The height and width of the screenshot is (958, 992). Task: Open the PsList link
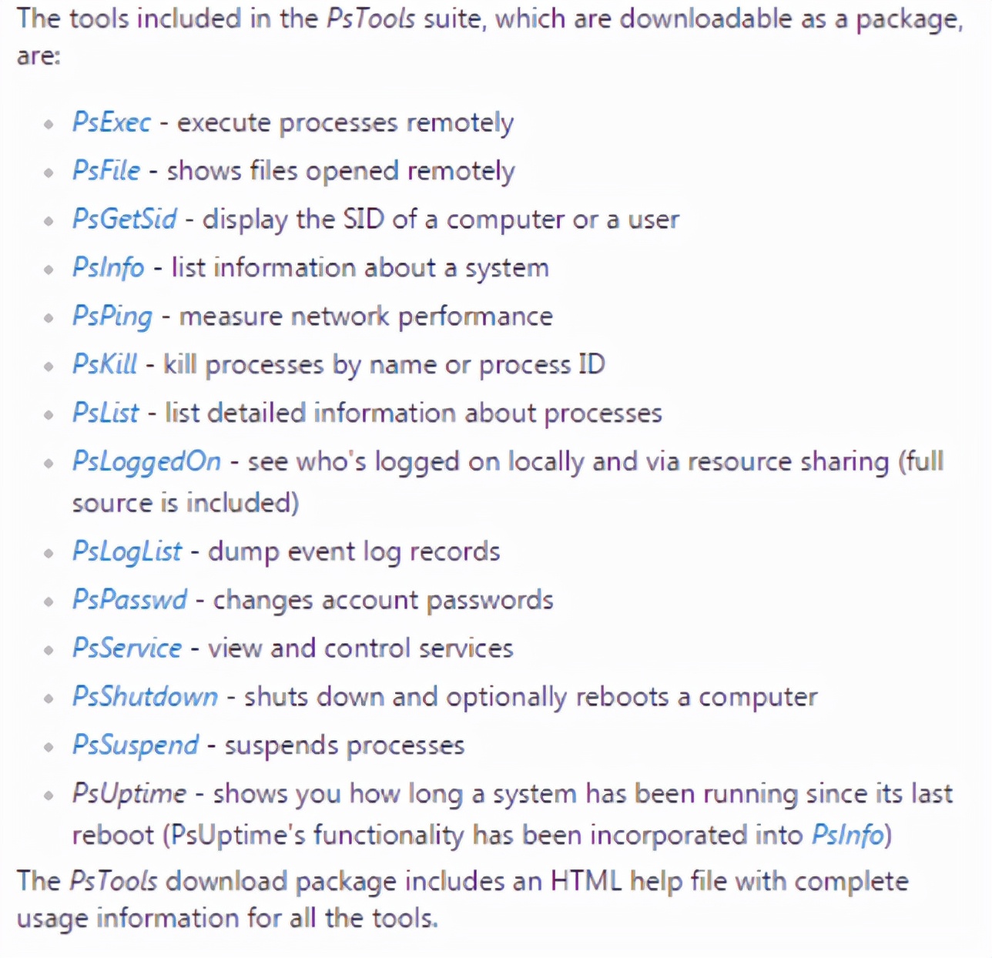106,413
